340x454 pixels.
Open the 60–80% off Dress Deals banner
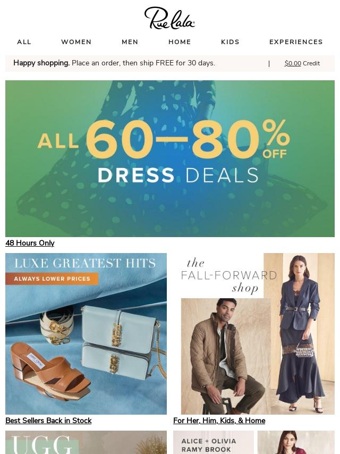[x=170, y=158]
